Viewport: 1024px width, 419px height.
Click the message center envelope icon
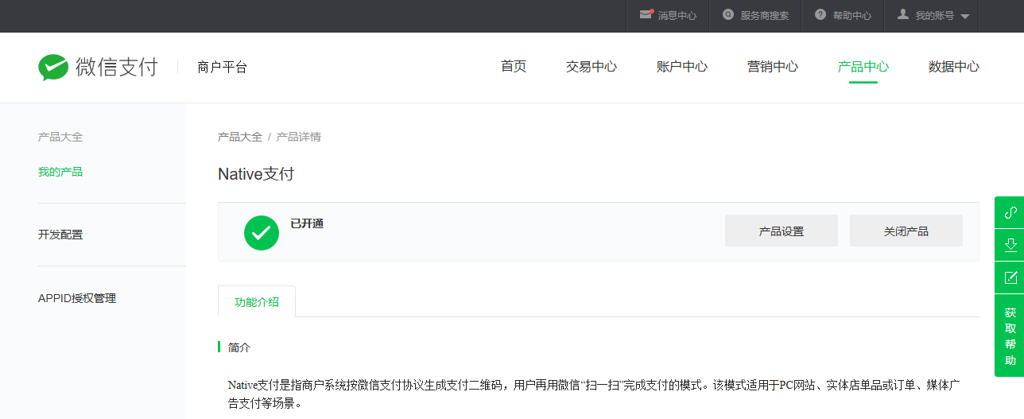coord(646,14)
